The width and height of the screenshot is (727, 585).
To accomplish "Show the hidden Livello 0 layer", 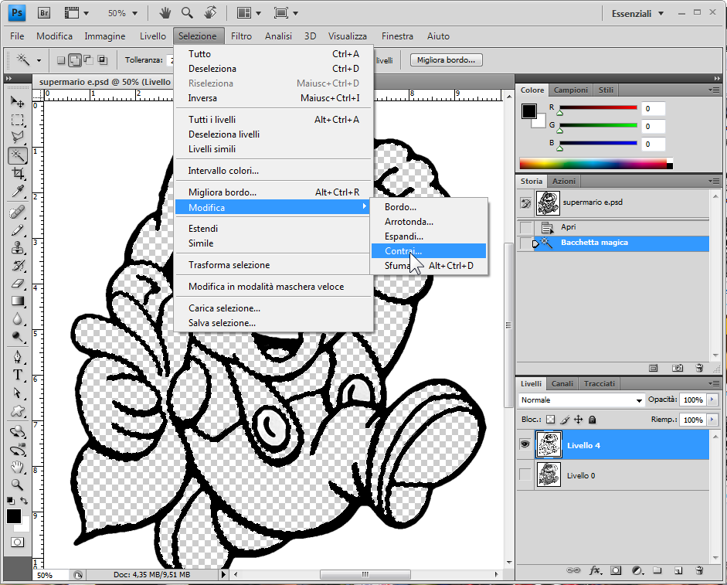I will (x=525, y=474).
